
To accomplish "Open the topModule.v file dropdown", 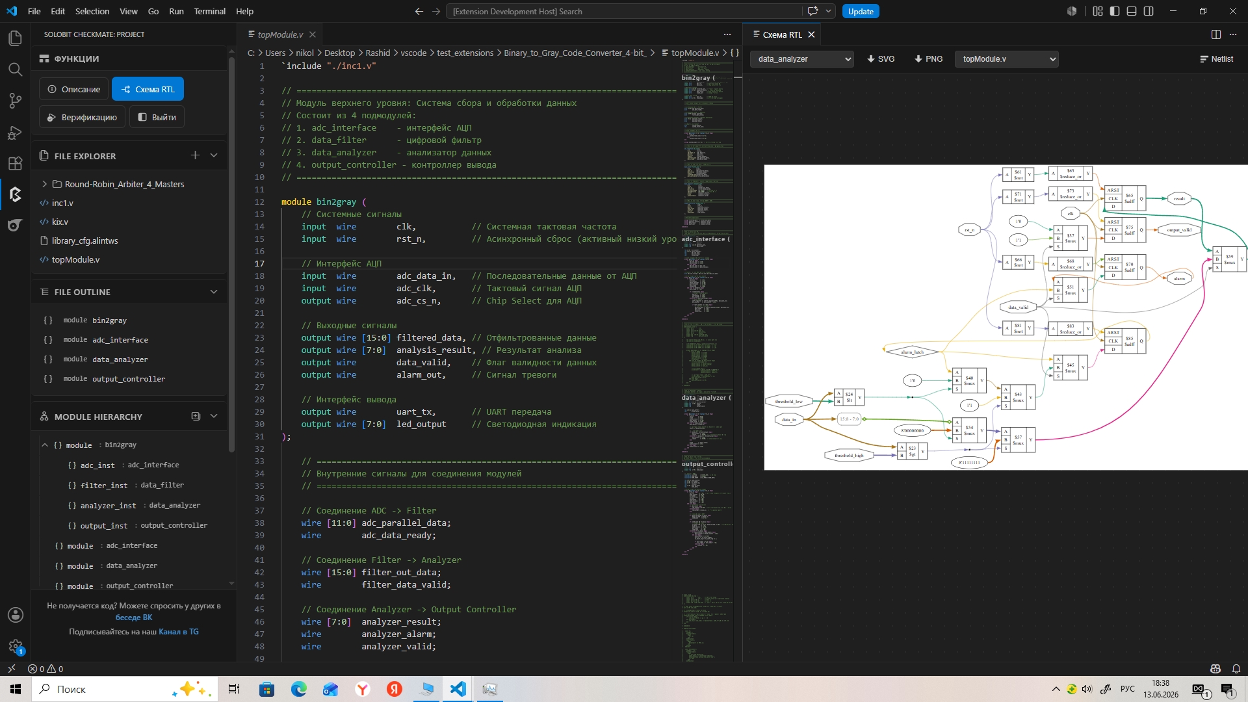I will [x=1006, y=58].
